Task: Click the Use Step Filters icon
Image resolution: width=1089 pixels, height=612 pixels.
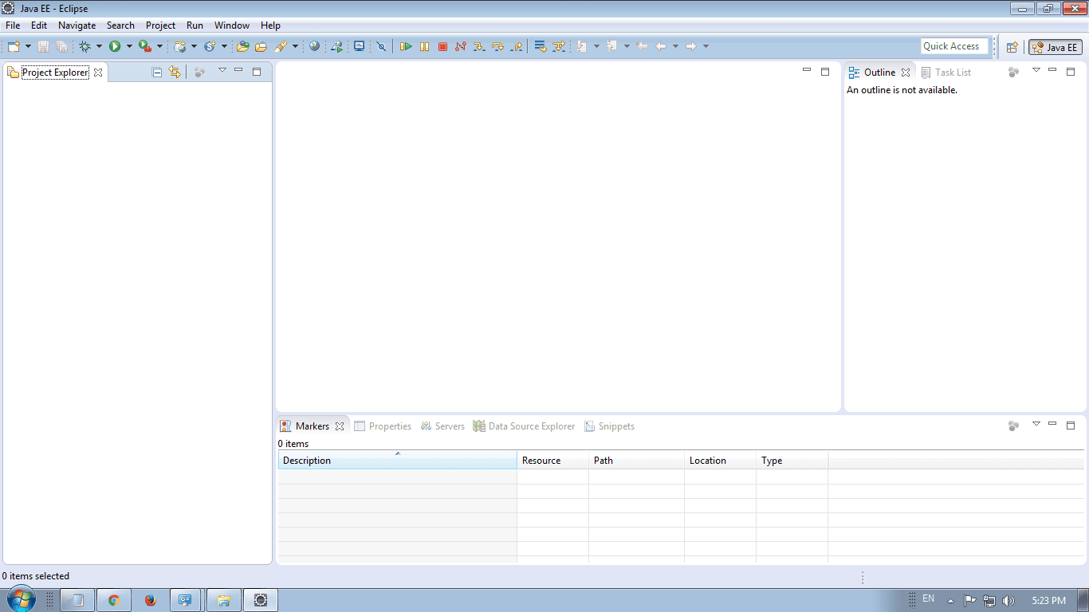Action: (x=559, y=46)
